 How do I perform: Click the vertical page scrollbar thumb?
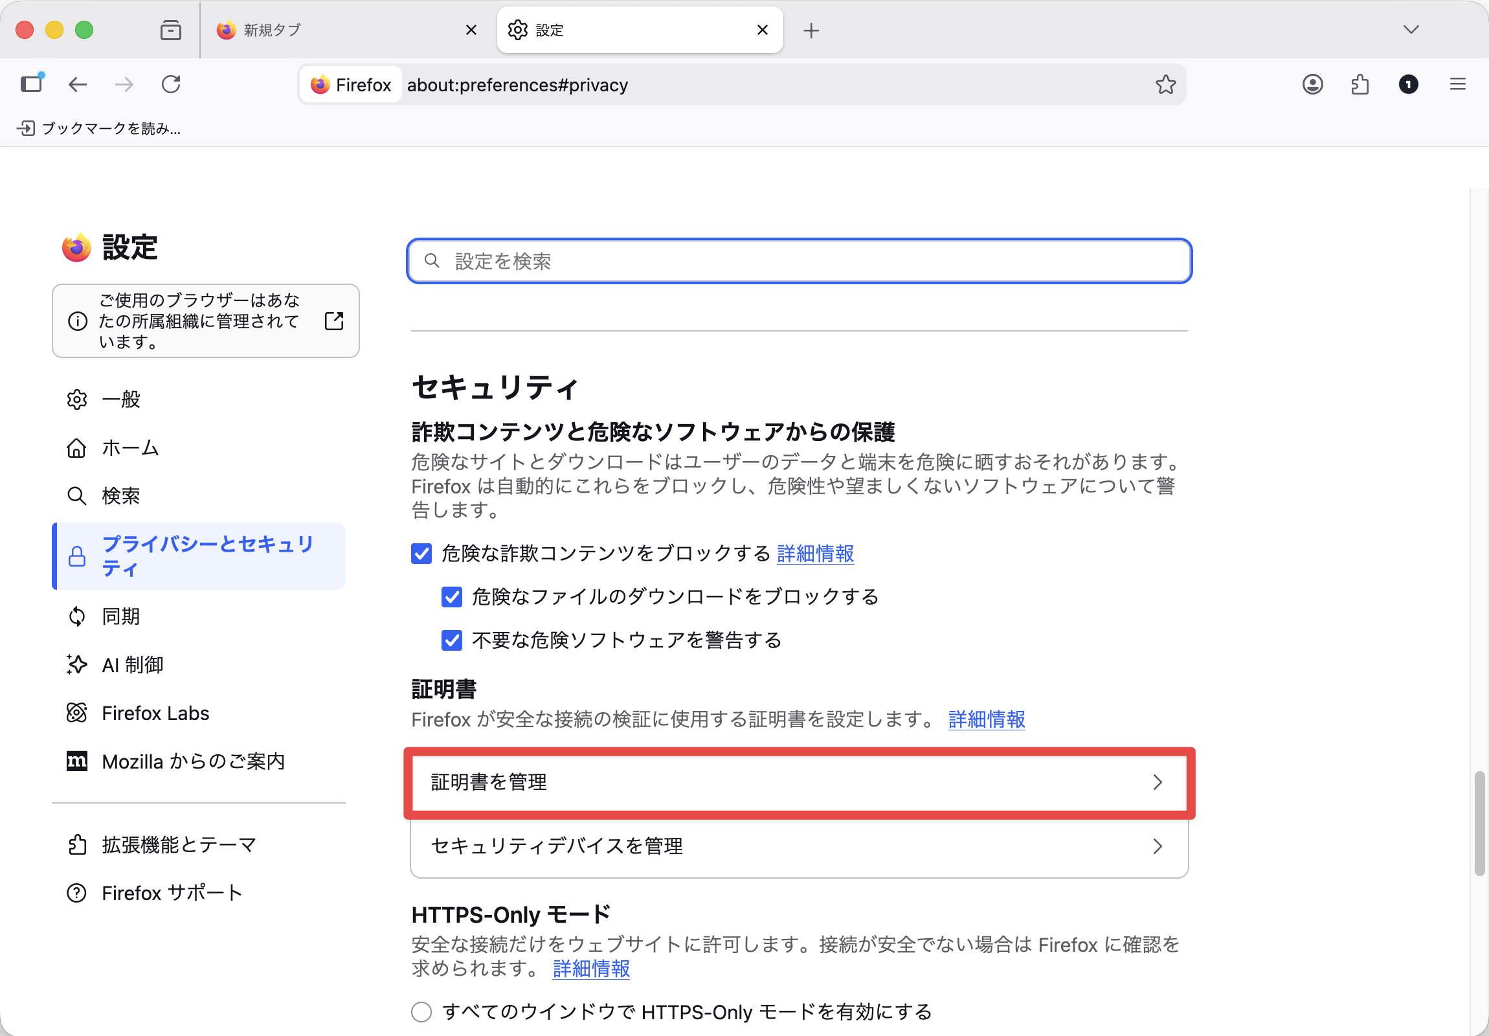[1479, 823]
